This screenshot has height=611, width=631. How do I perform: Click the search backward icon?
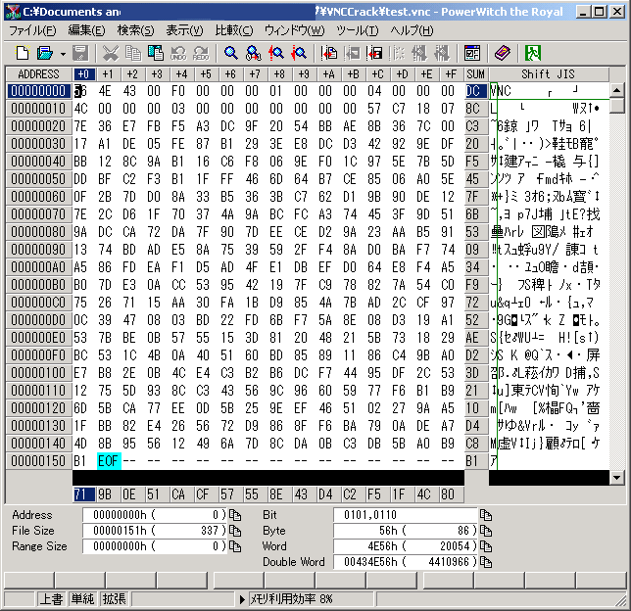[x=276, y=53]
